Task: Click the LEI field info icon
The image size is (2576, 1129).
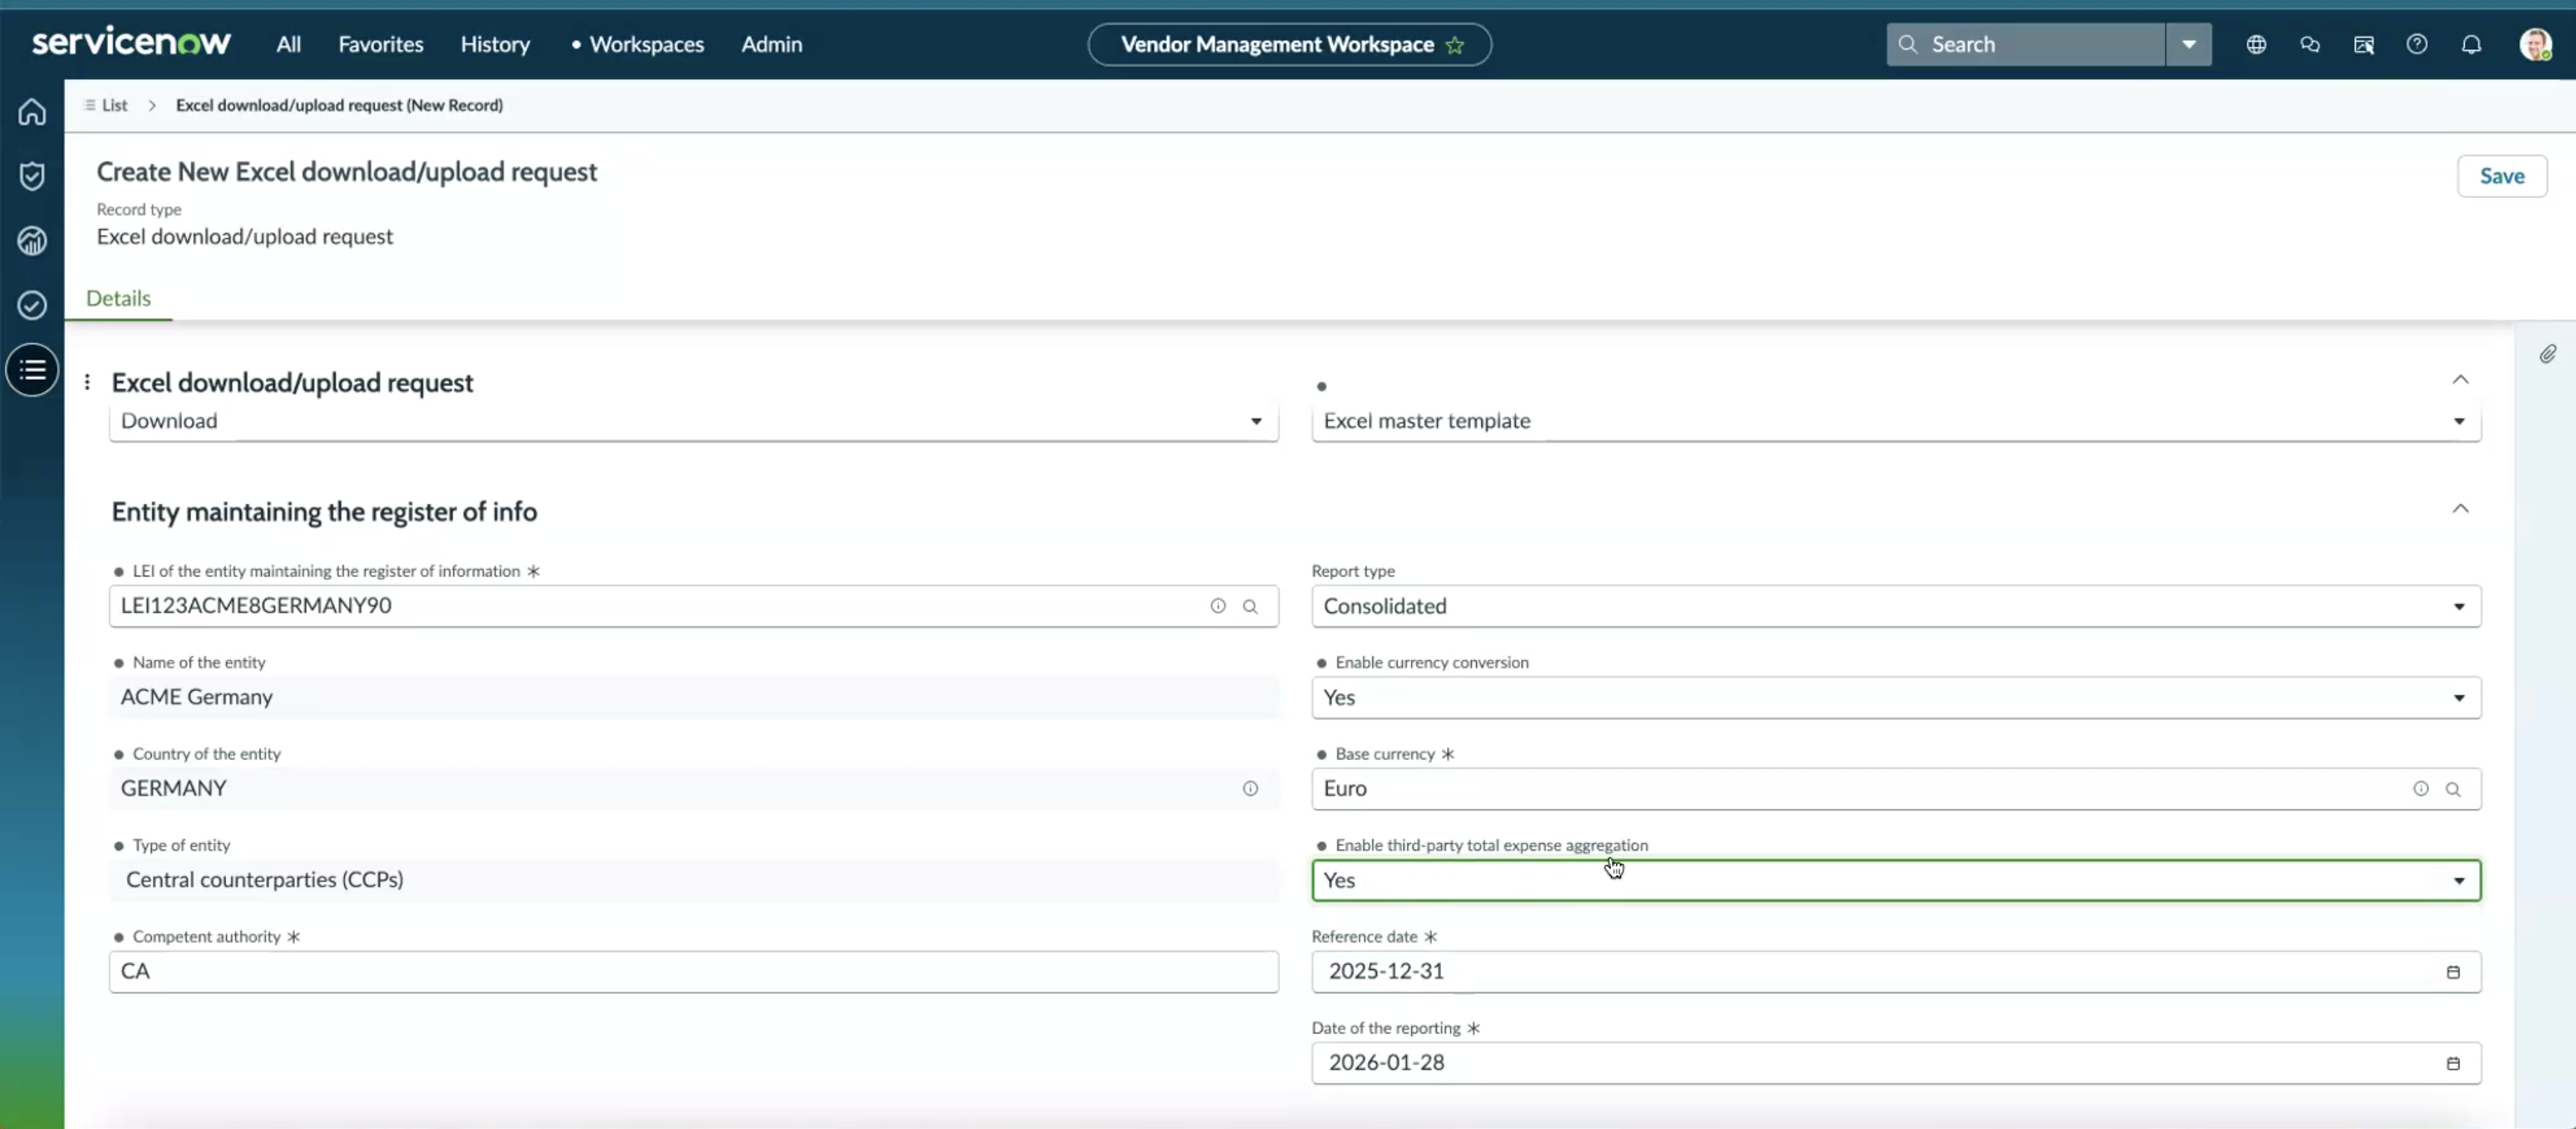Action: [1218, 606]
